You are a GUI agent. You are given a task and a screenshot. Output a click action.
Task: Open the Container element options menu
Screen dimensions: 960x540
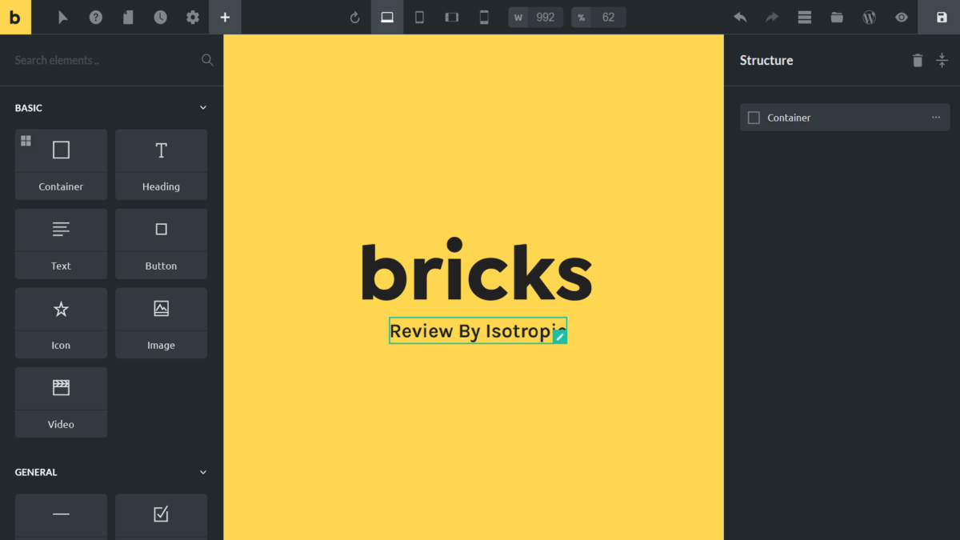(935, 117)
